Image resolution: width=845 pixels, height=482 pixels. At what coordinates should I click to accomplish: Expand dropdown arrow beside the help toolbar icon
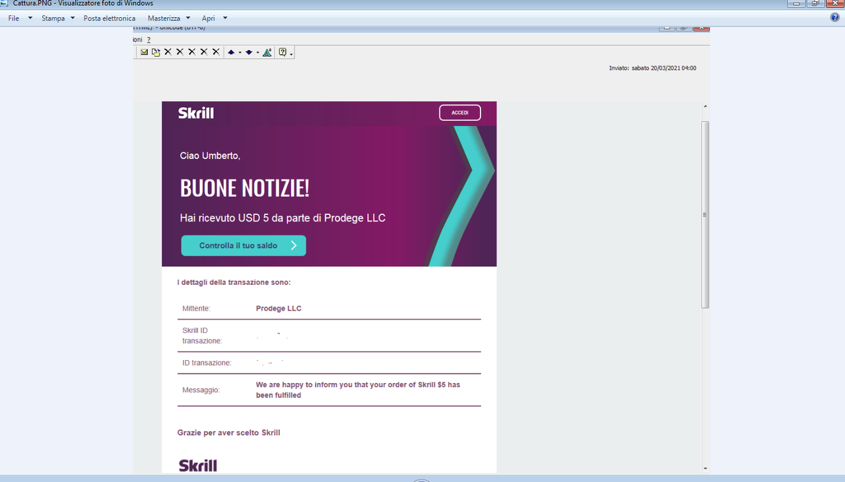tap(291, 54)
